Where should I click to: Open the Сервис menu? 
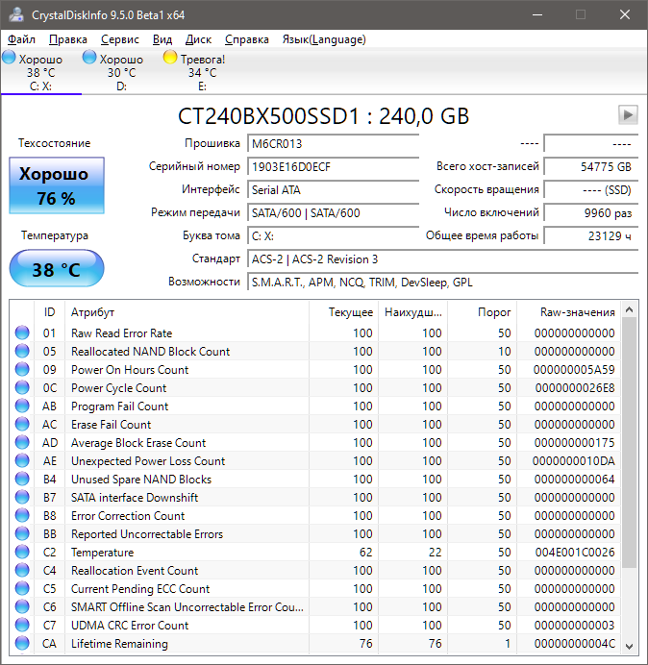coord(119,39)
